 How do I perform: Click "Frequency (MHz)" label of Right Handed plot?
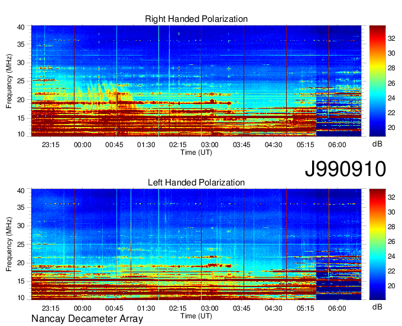click(x=9, y=81)
